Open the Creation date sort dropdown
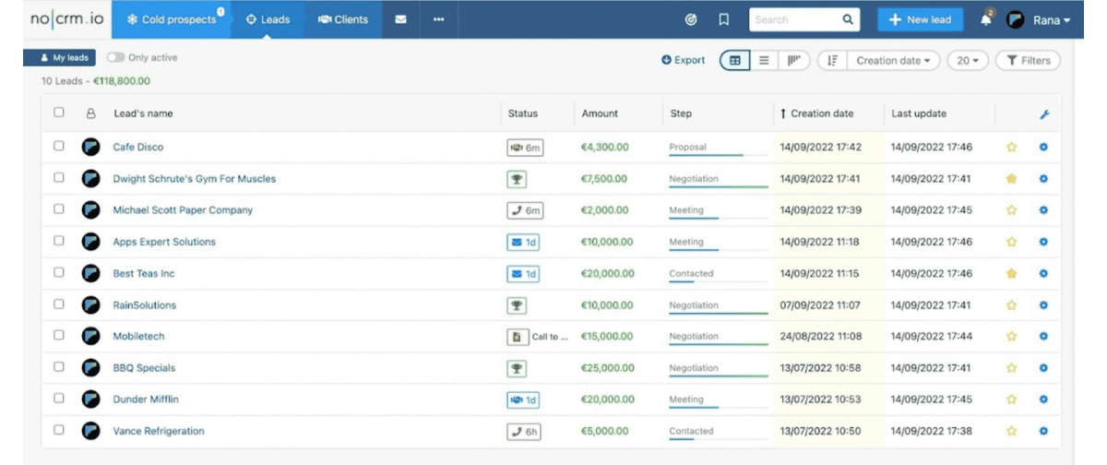Viewport: 1107px width, 465px height. [x=892, y=61]
